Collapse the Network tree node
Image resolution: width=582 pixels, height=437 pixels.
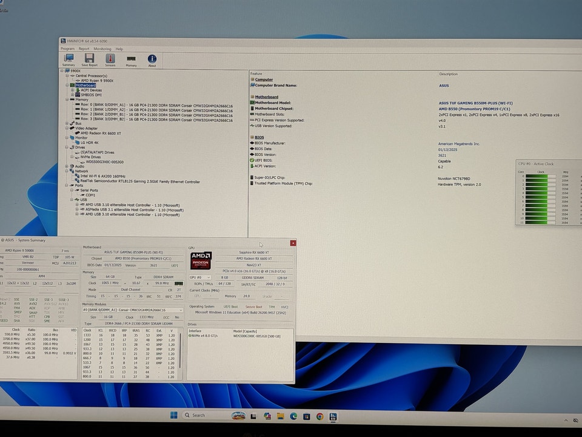pos(67,171)
